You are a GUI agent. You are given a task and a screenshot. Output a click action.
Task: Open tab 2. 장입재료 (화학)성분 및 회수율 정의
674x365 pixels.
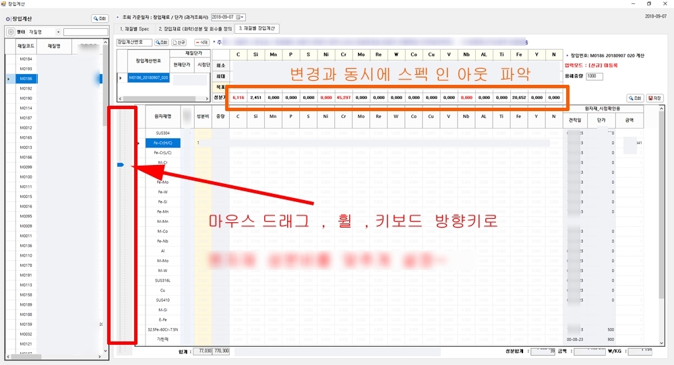click(x=195, y=29)
